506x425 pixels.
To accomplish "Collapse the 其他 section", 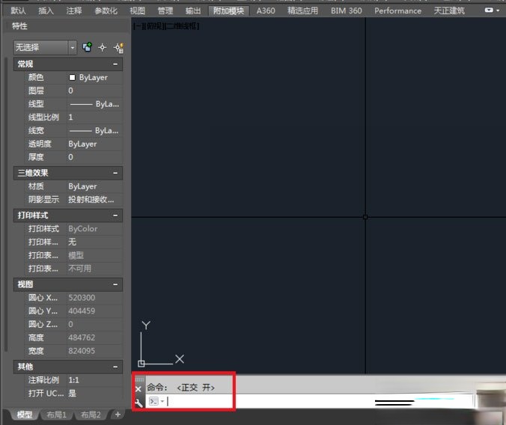I will 115,367.
